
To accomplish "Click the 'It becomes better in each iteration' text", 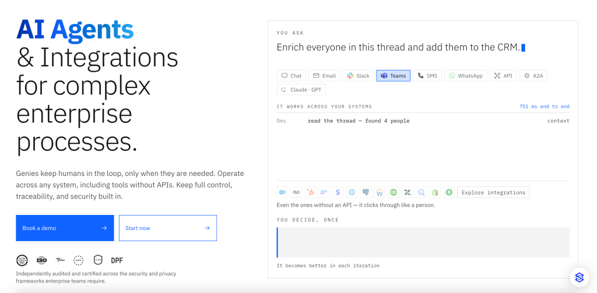I will [328, 266].
